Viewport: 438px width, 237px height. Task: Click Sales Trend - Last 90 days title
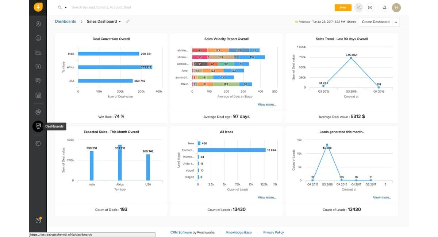342,39
